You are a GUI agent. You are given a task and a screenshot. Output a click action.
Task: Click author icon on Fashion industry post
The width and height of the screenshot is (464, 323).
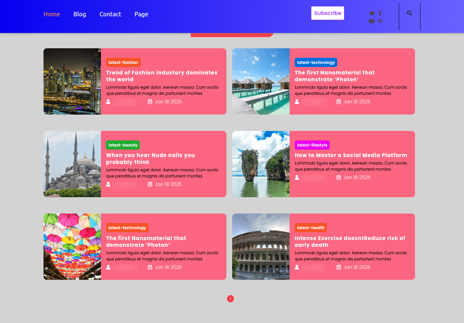pos(108,102)
